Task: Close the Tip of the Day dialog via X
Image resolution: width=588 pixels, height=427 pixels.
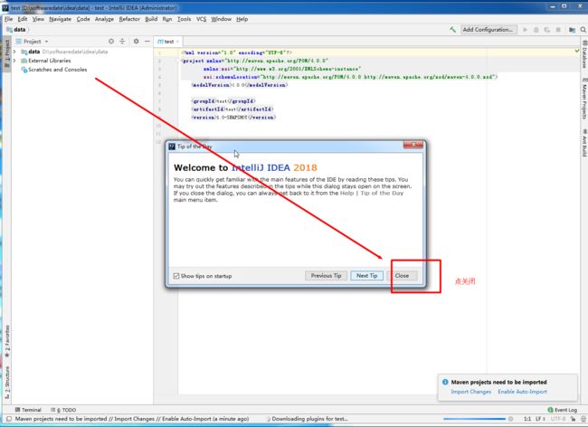Action: (413, 145)
